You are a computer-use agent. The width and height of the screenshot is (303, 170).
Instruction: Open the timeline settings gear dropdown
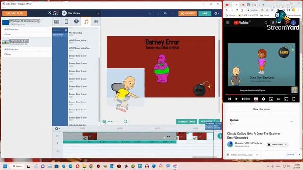point(57,129)
